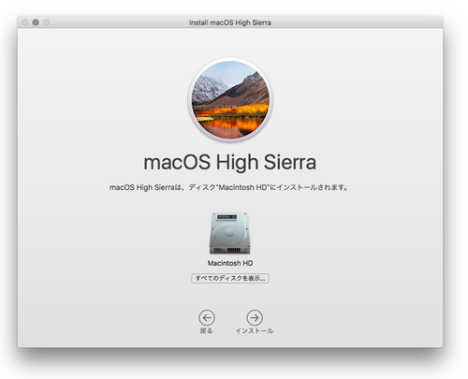Close the installer window
468x379 pixels.
click(x=25, y=22)
